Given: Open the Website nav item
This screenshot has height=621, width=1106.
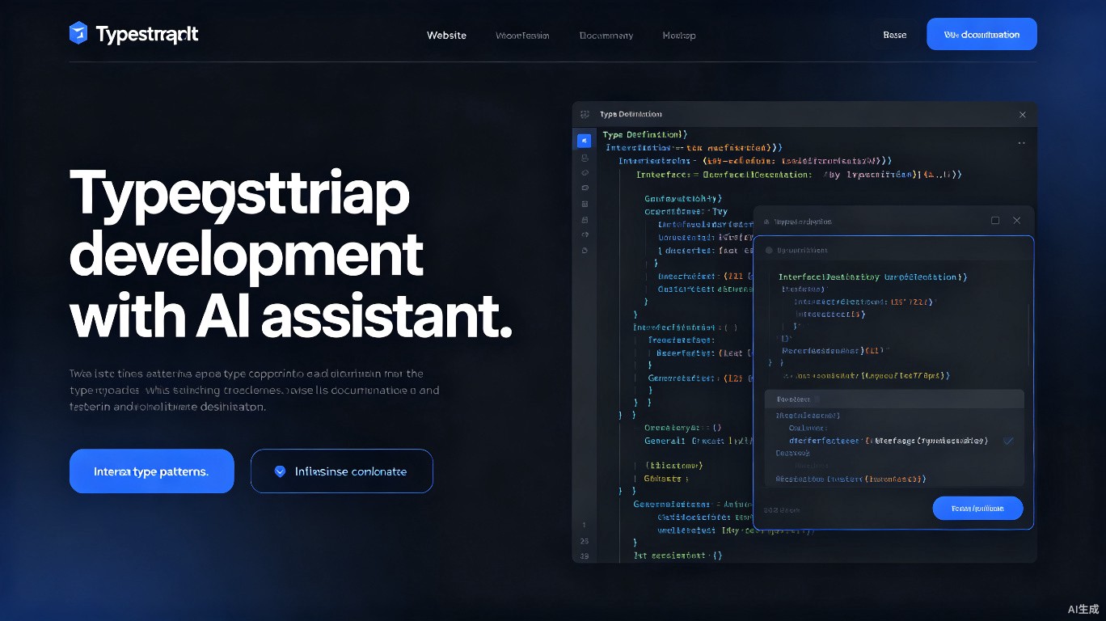Looking at the screenshot, I should (x=446, y=36).
